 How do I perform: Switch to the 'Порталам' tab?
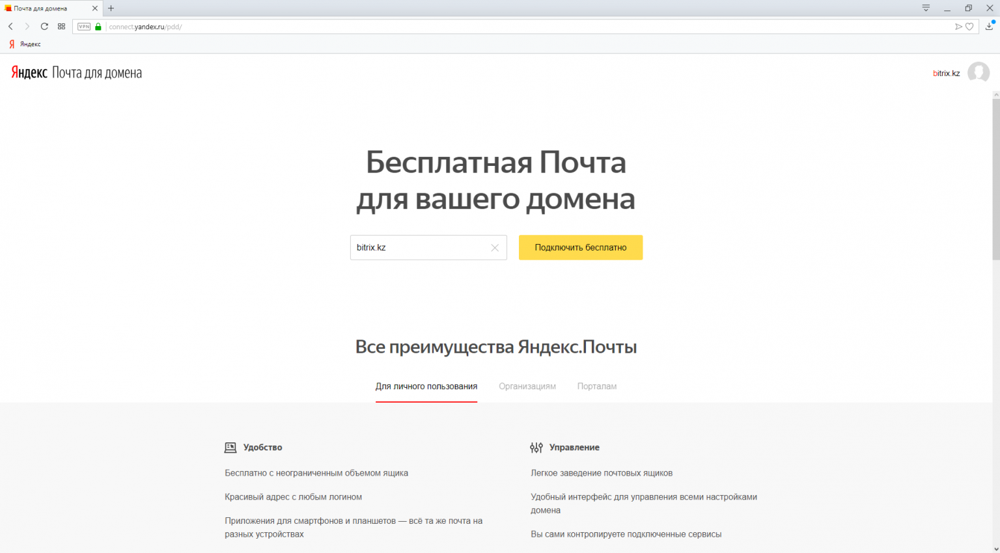[x=597, y=386]
